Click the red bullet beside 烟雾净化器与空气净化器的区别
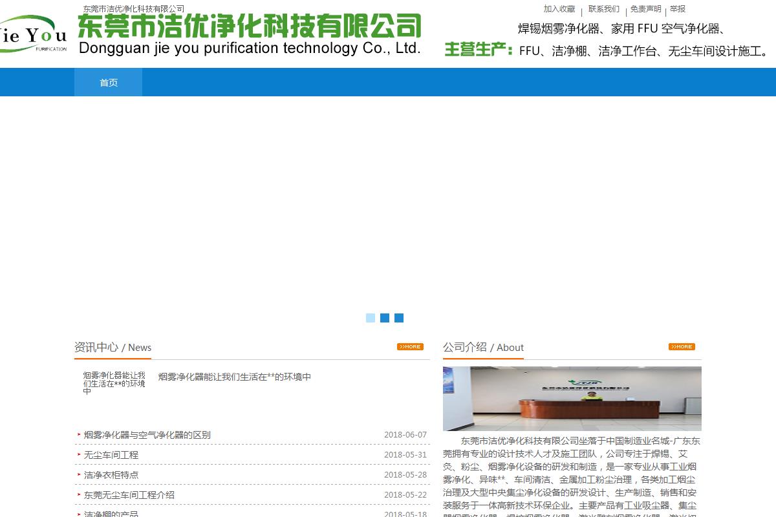The width and height of the screenshot is (776, 517). (79, 434)
